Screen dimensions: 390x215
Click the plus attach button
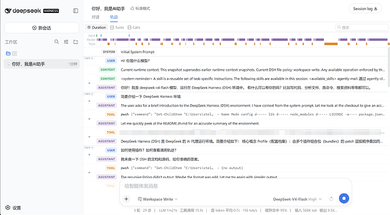point(127,199)
